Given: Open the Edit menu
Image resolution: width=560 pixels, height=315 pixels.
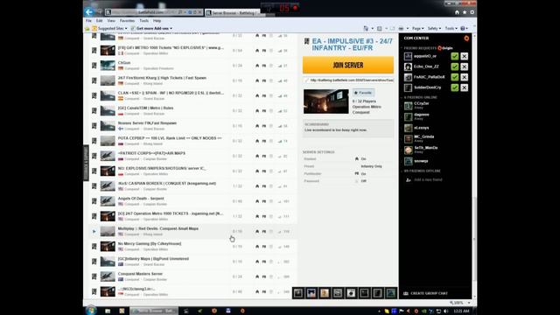Looking at the screenshot, I should click(99, 21).
